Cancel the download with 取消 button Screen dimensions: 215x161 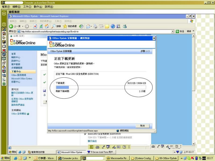point(142,126)
